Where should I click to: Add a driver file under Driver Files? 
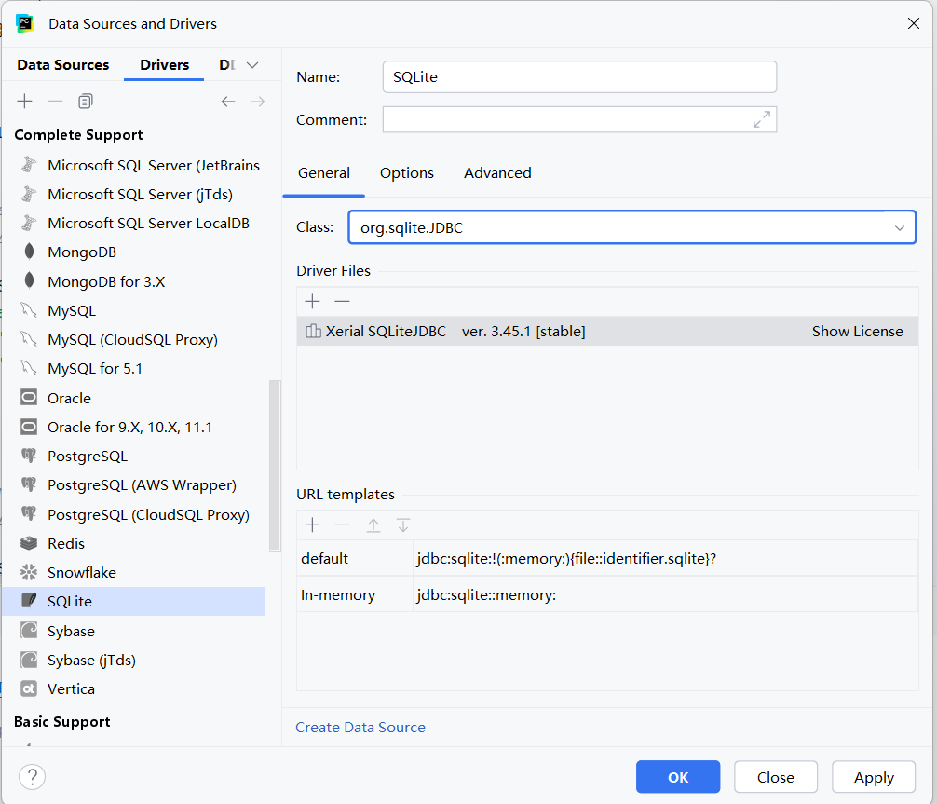312,301
